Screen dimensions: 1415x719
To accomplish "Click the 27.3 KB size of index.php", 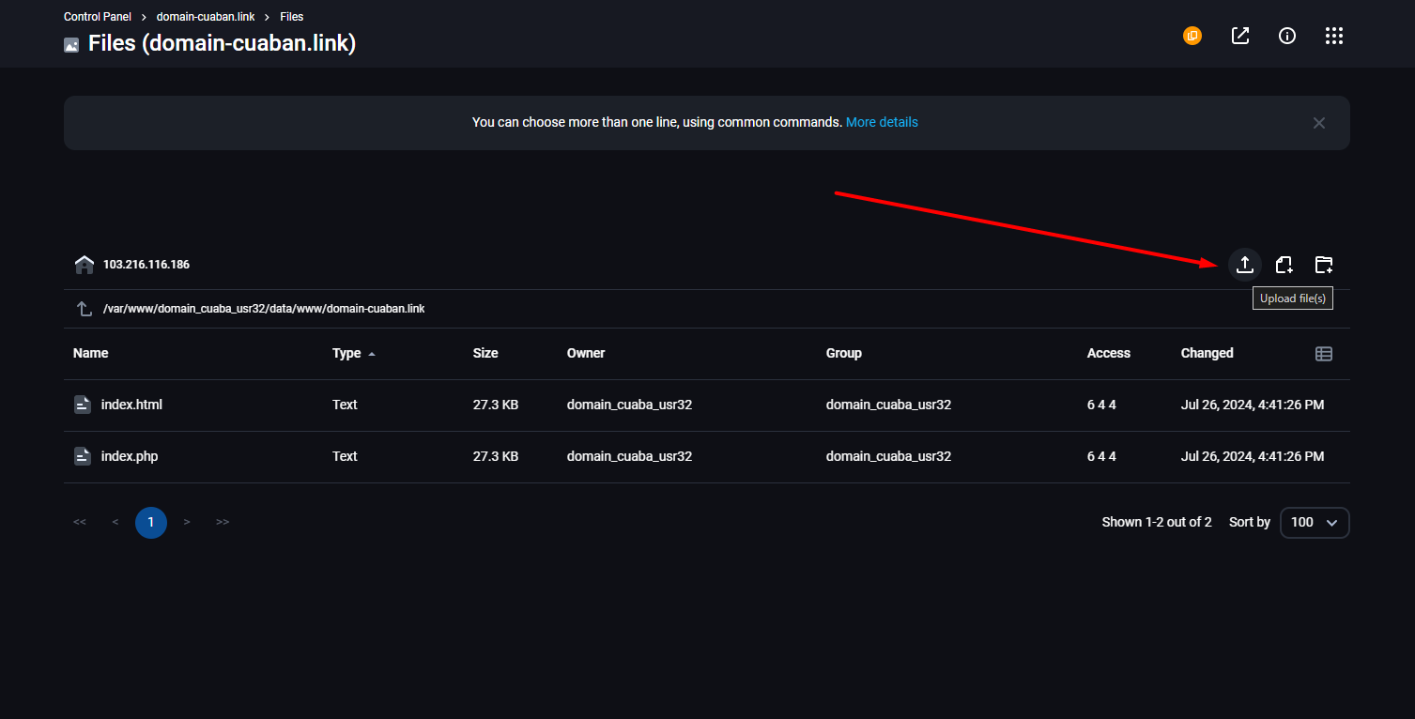I will click(x=496, y=456).
